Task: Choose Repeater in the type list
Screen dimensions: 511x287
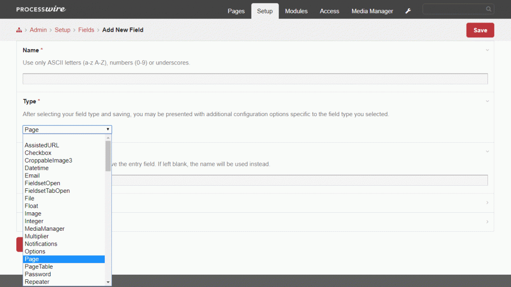Action: (37, 282)
